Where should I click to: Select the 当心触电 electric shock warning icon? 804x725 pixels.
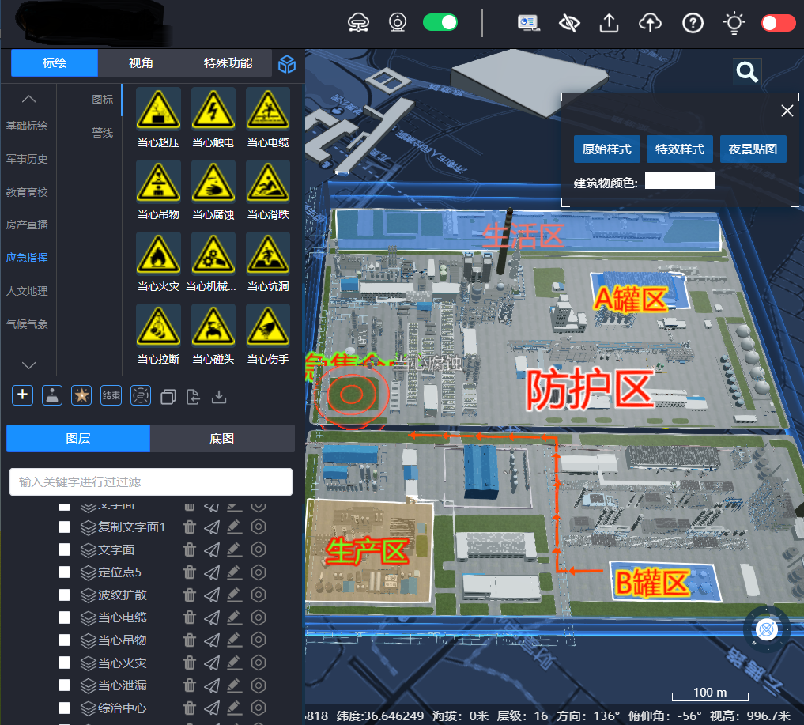[213, 110]
